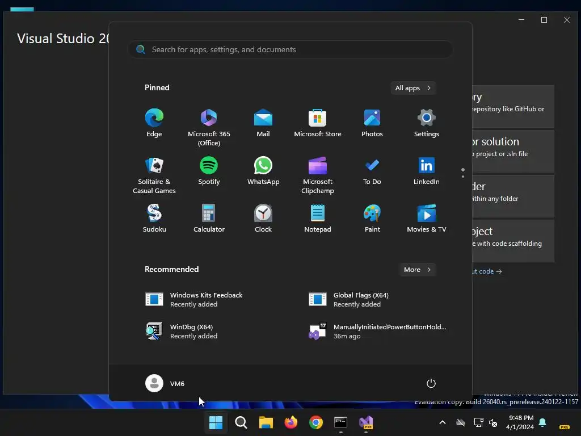The image size is (581, 436).
Task: Open the muted volume tray icon
Action: click(x=493, y=422)
